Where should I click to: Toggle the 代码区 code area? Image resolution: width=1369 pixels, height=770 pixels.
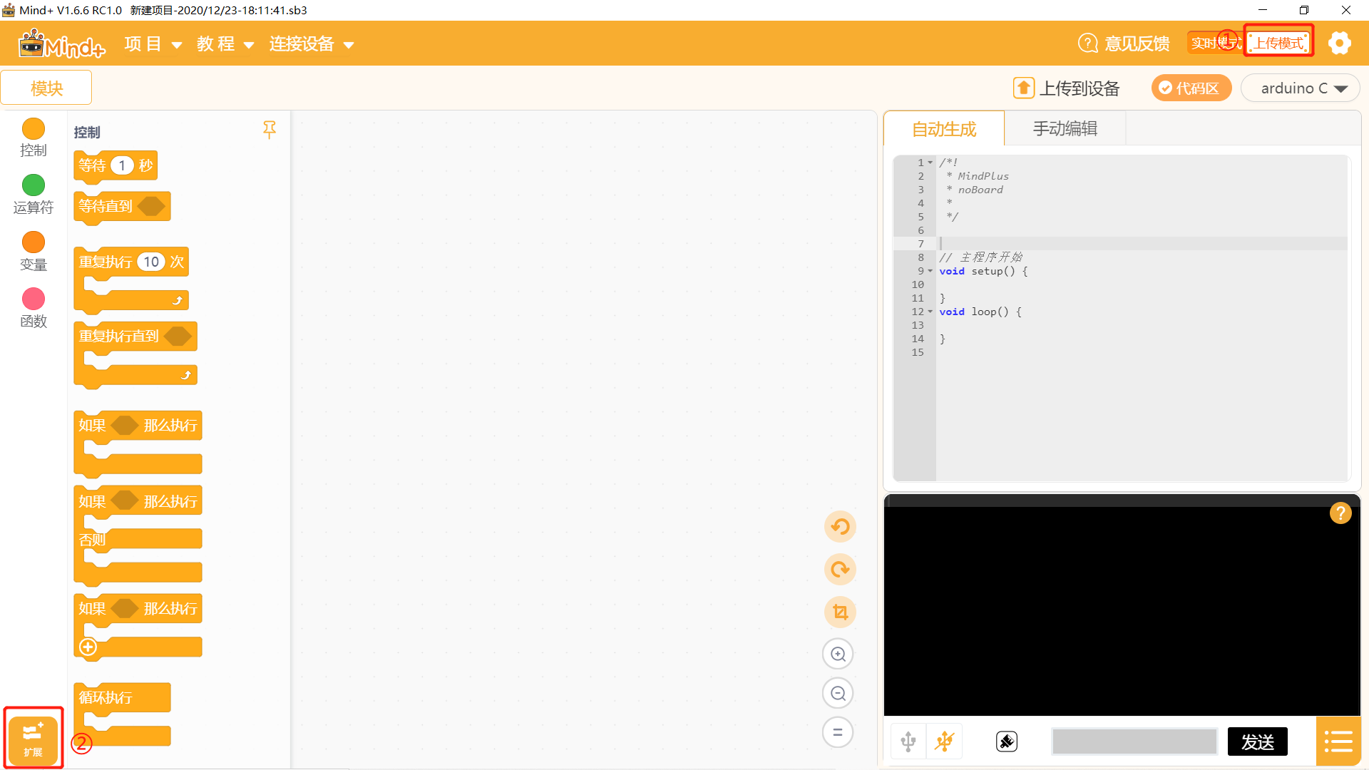tap(1191, 88)
